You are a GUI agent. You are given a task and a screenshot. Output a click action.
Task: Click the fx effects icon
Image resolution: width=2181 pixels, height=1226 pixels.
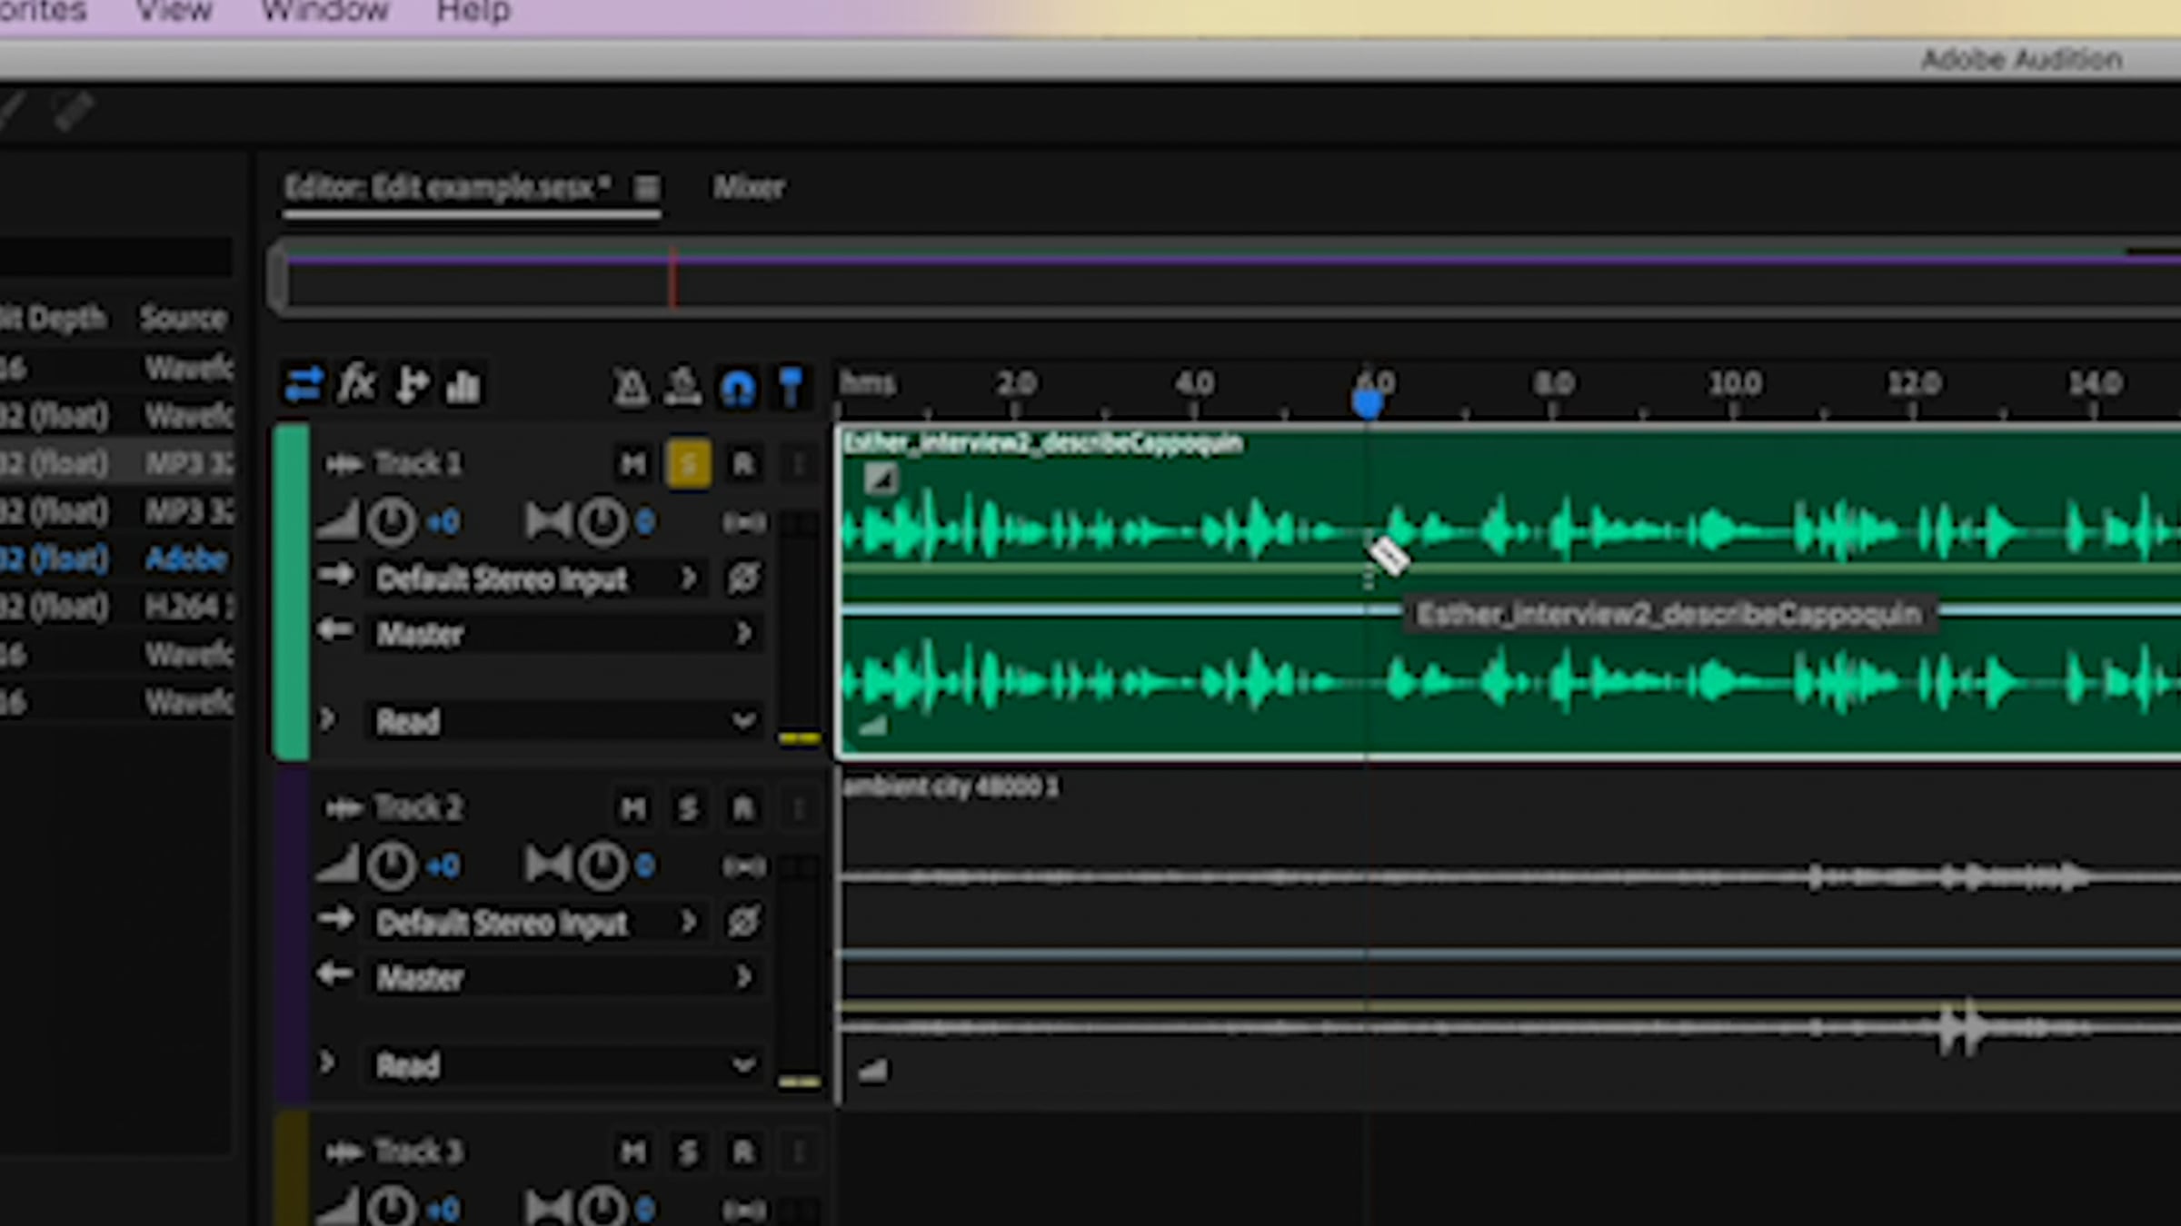click(x=356, y=386)
